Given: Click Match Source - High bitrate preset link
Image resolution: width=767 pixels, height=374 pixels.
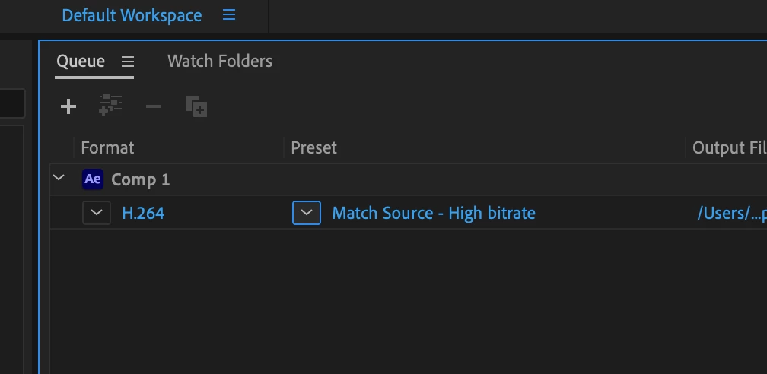Looking at the screenshot, I should click(434, 213).
